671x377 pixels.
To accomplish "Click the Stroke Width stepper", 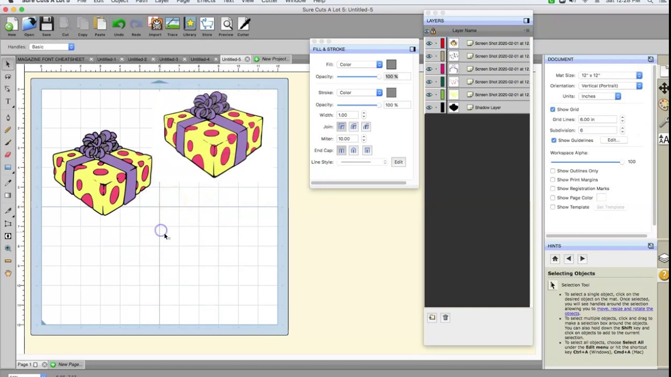I will pos(364,115).
